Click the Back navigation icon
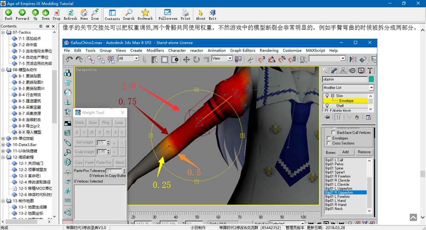The height and width of the screenshot is (230, 426). (x=9, y=13)
